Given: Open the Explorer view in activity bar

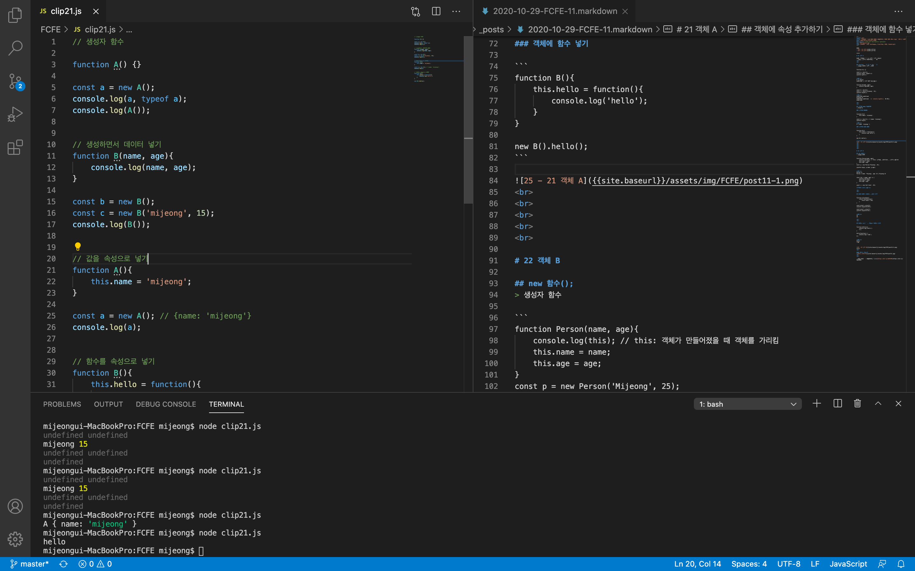Looking at the screenshot, I should pyautogui.click(x=15, y=15).
